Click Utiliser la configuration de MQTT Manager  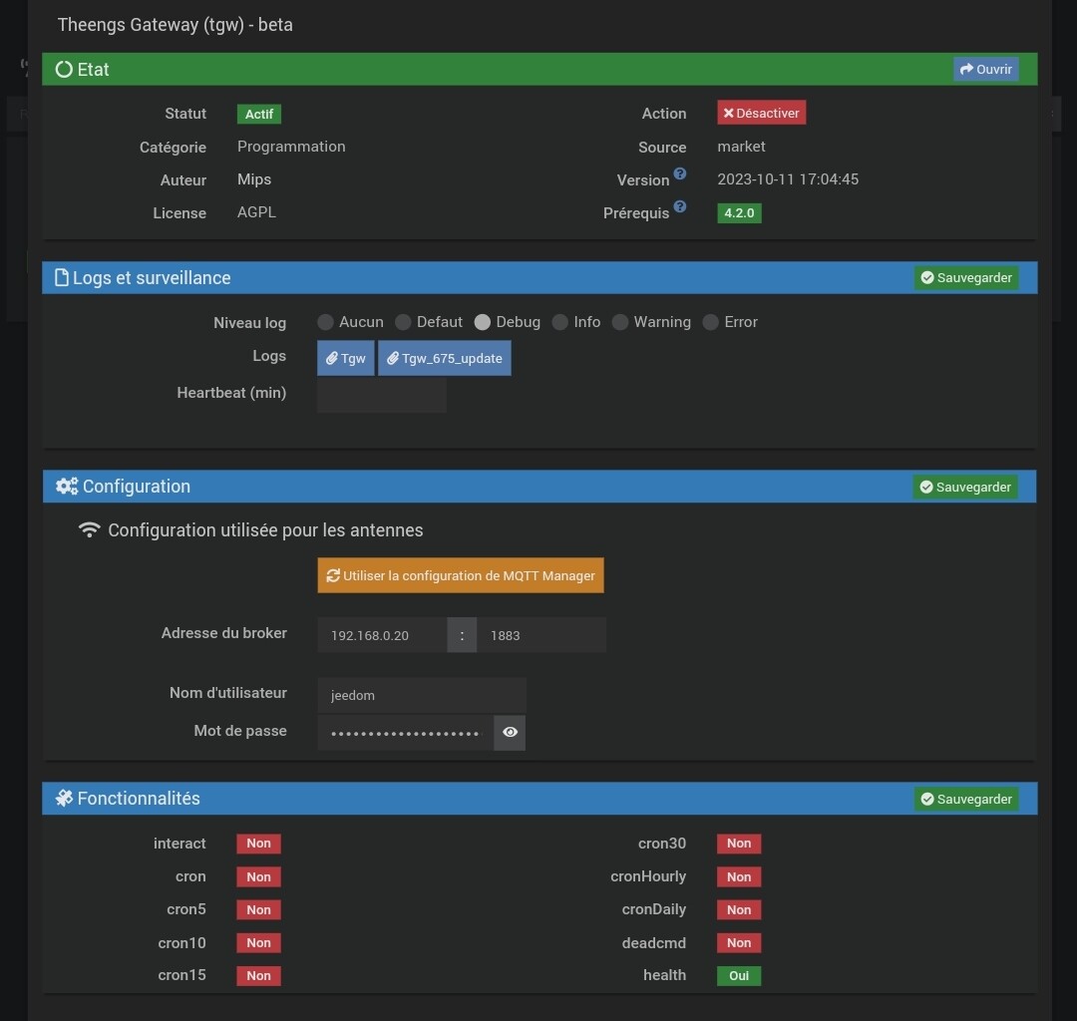point(461,575)
